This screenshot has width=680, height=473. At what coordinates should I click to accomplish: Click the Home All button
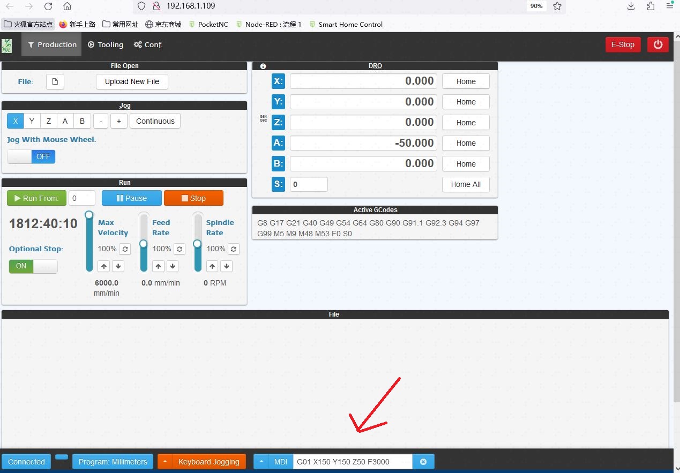[x=466, y=184]
